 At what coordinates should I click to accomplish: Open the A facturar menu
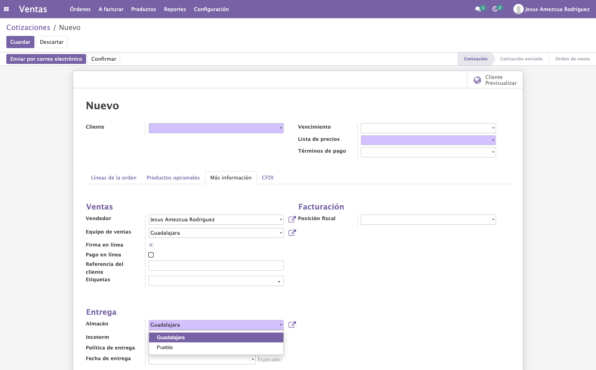point(111,9)
